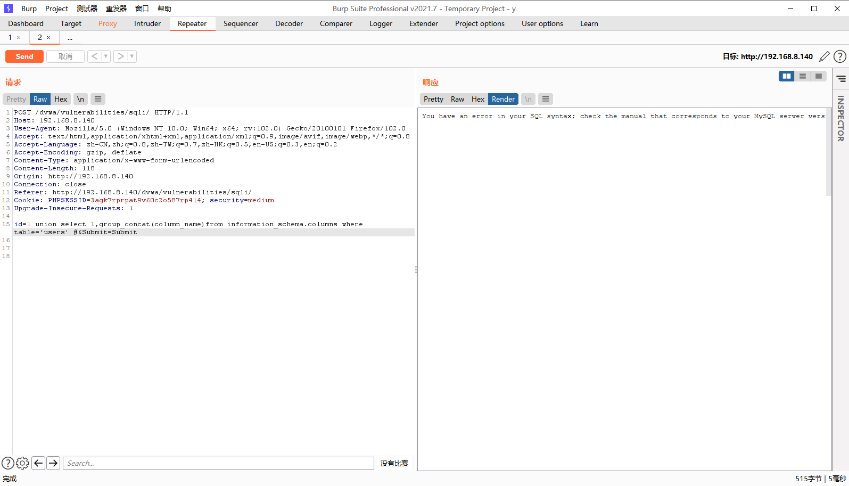Switch response view to Render
The image size is (849, 486).
503,99
